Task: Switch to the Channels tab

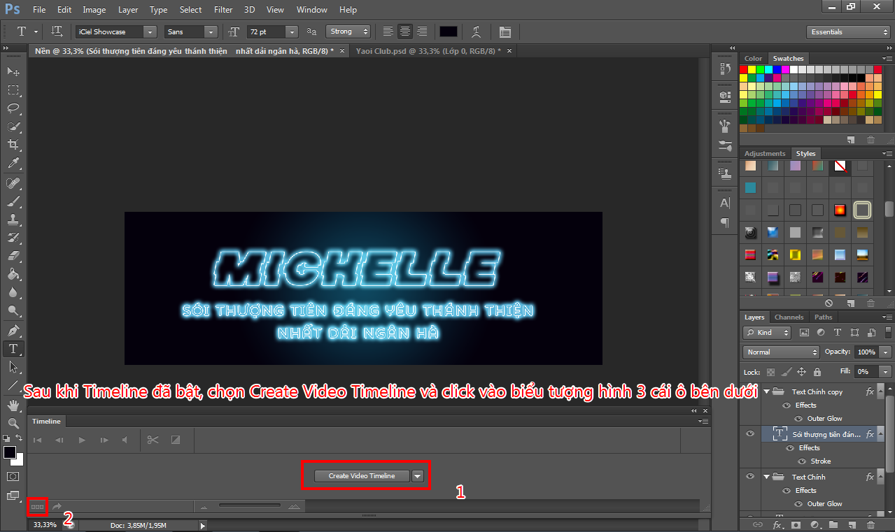Action: tap(789, 317)
